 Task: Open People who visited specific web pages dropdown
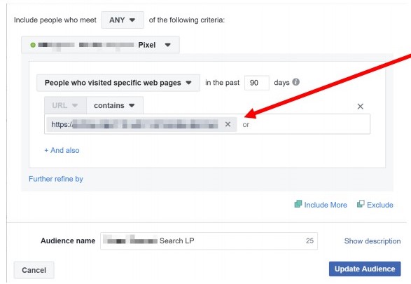click(x=118, y=83)
